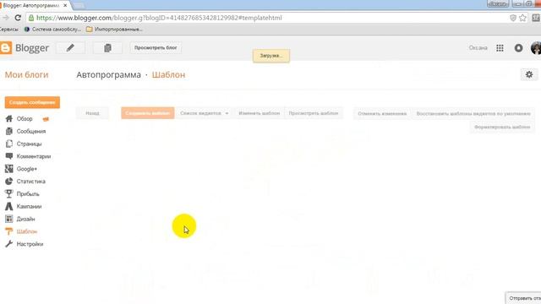Click the Дизайн layout icon
This screenshot has height=304, width=541.
[x=9, y=219]
